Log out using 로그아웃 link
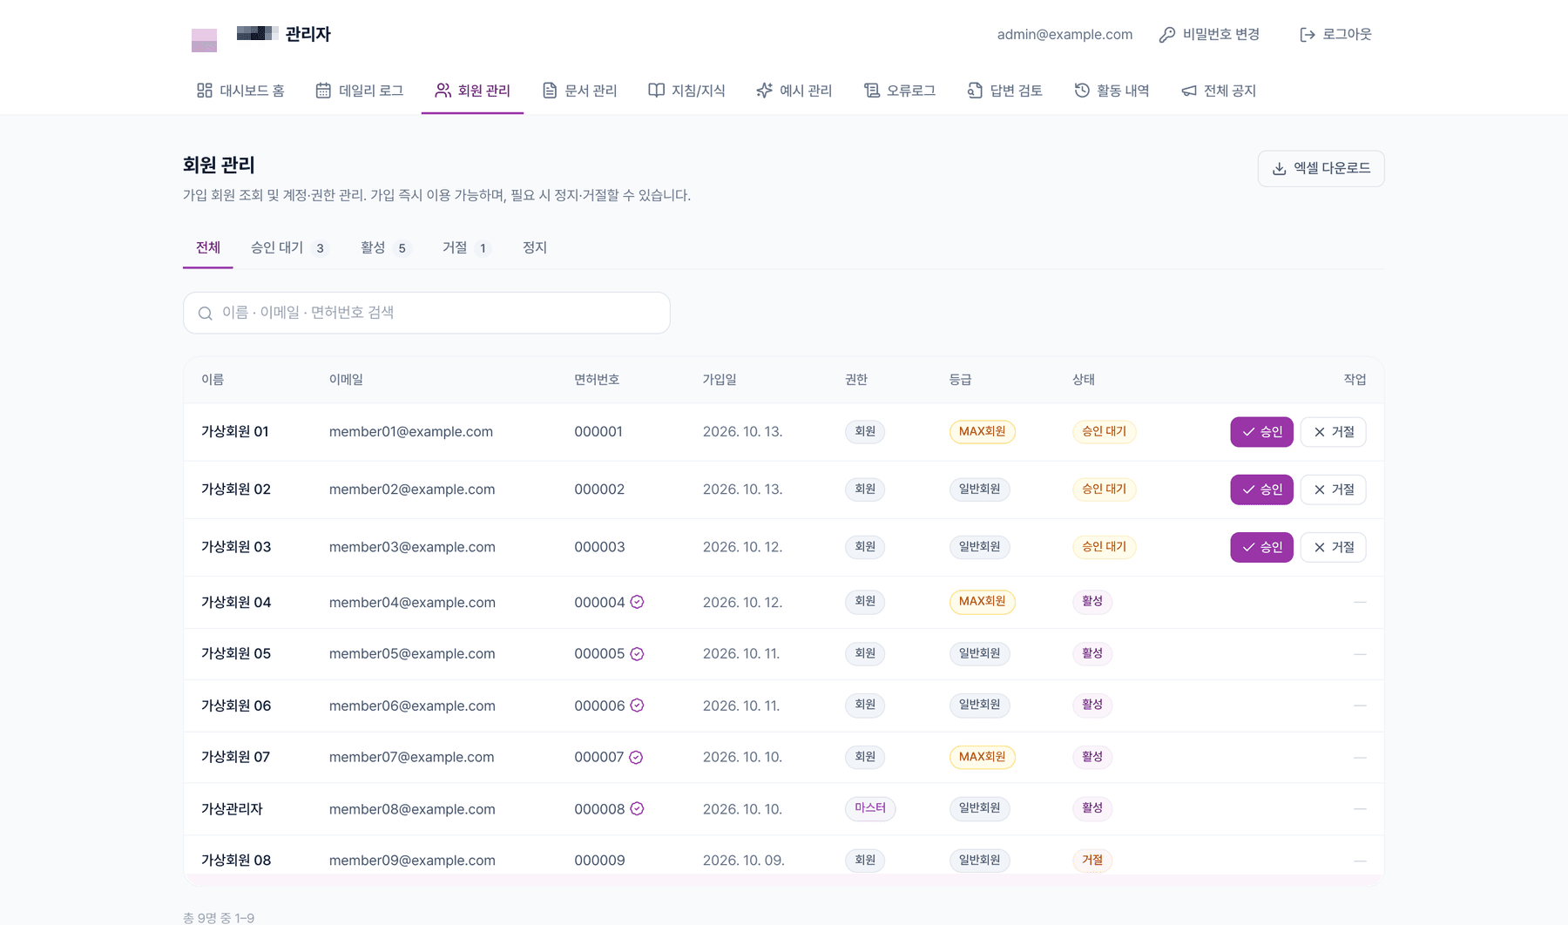Screen dimensions: 1568x925 (1335, 35)
